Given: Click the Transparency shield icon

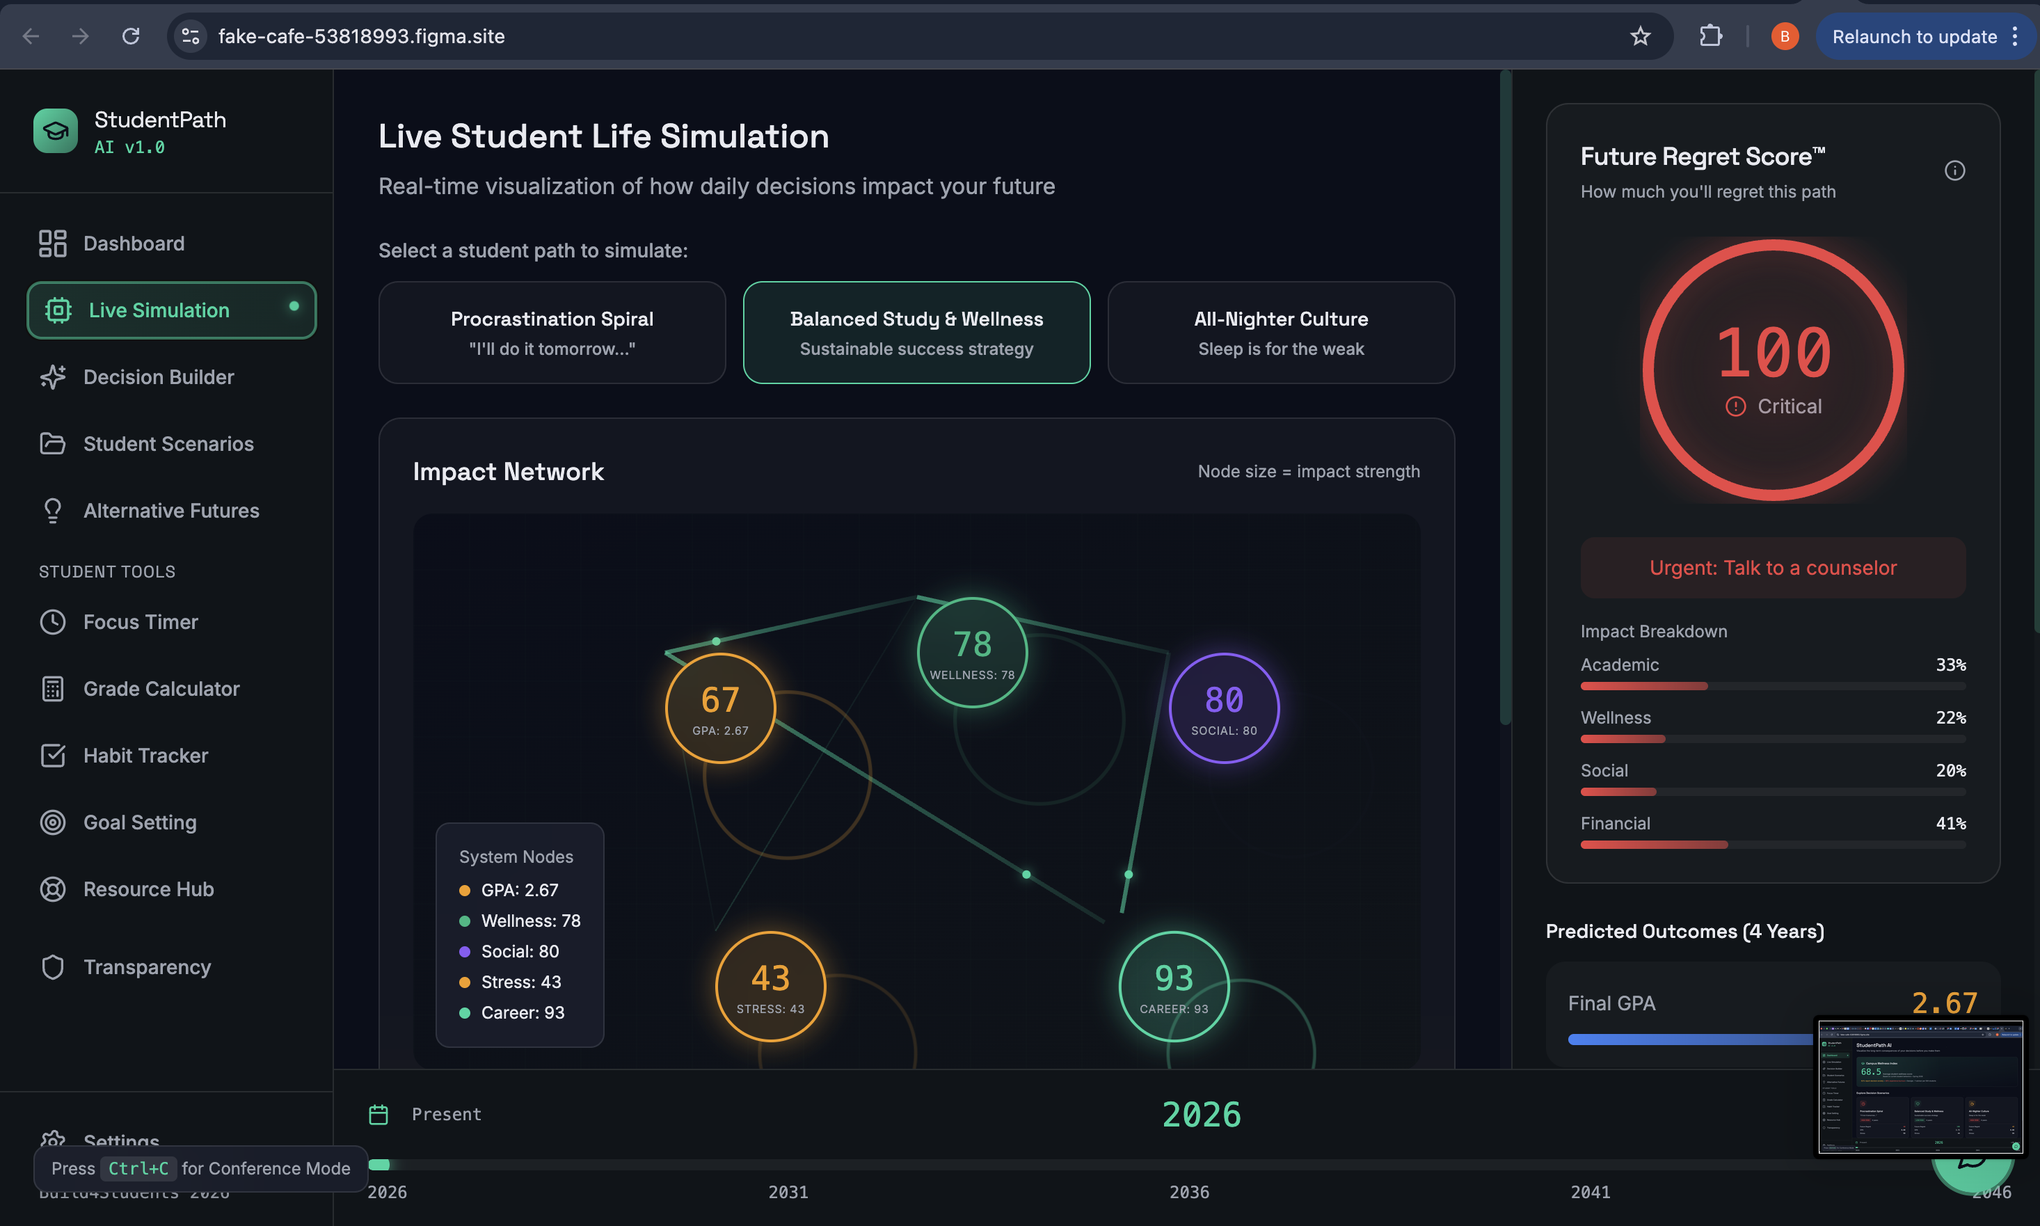Looking at the screenshot, I should coord(53,967).
